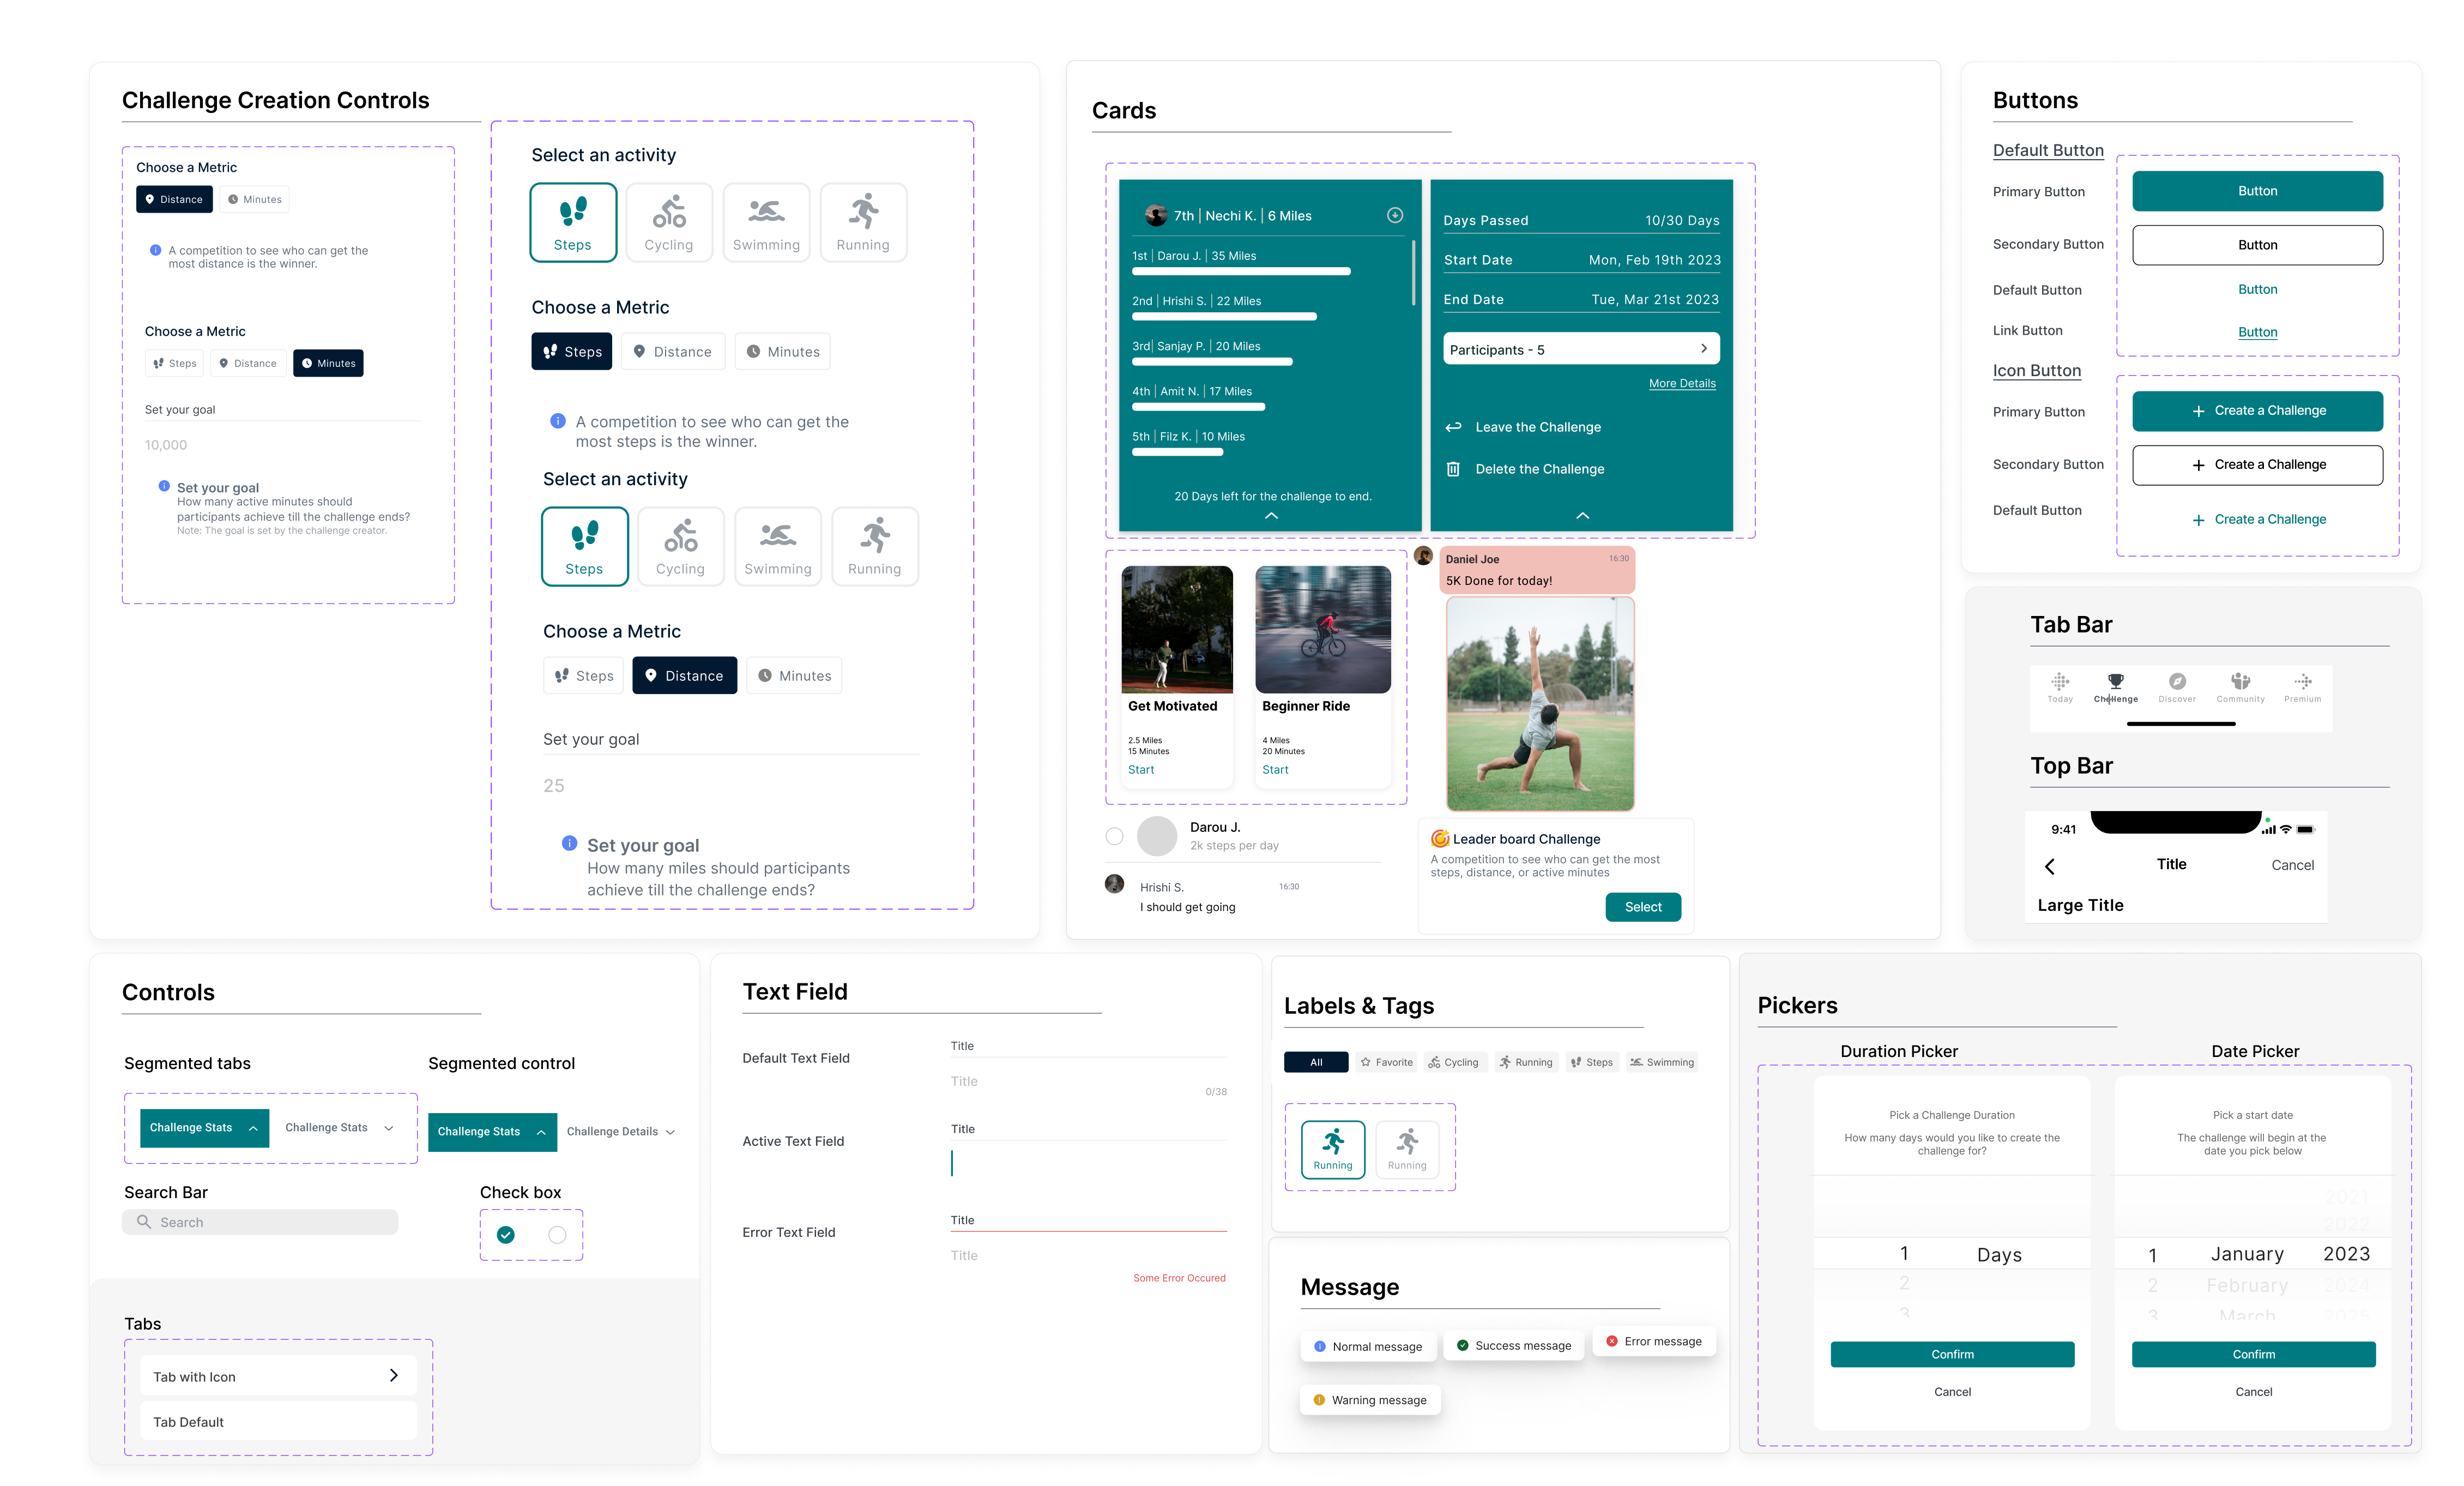This screenshot has height=1486, width=2464.
Task: Click the return arrow icon for Leave the Challenge
Action: (x=1453, y=427)
